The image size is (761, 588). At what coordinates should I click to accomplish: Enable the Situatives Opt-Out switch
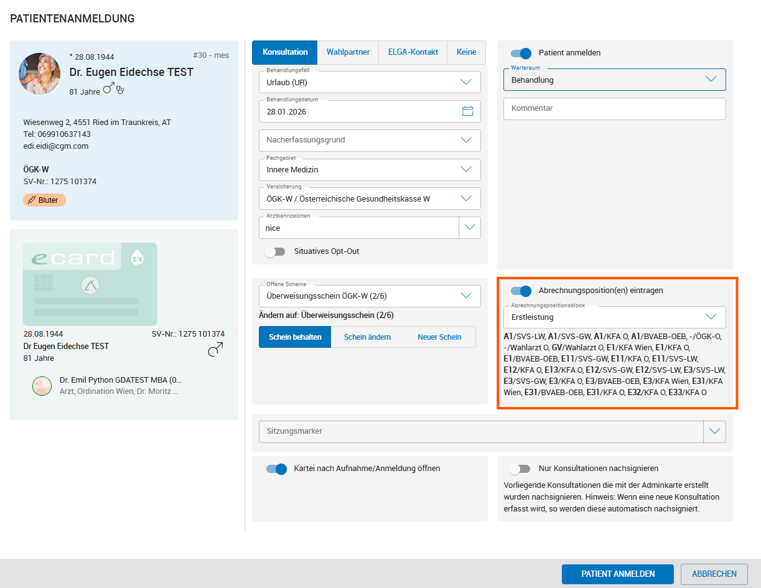274,251
